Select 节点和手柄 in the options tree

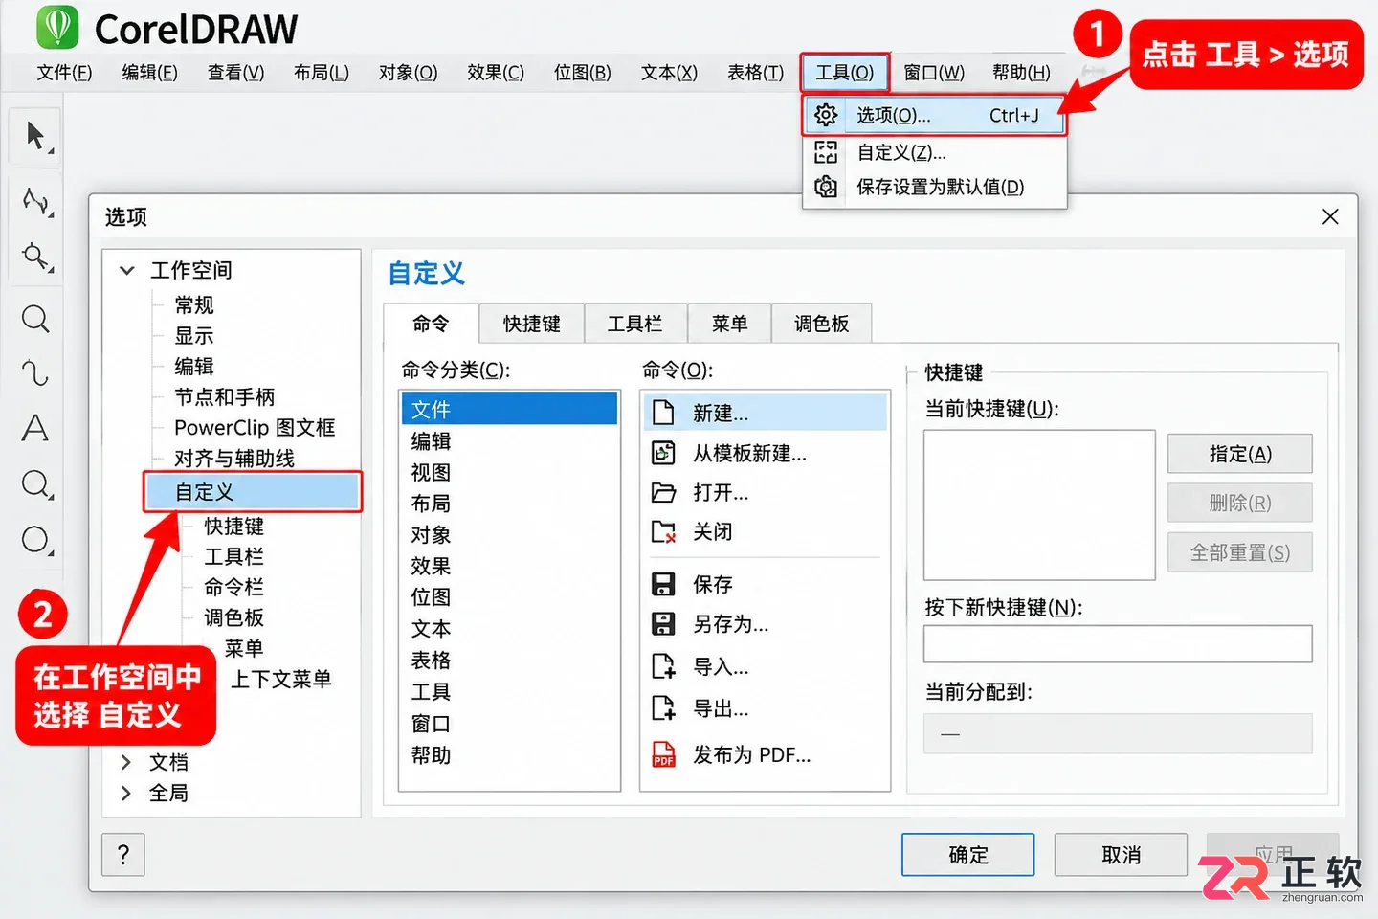pyautogui.click(x=224, y=396)
